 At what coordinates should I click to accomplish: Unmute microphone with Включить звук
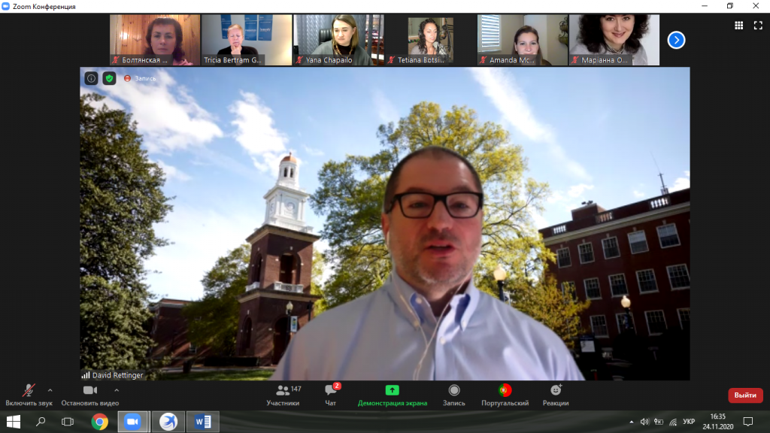(x=29, y=395)
